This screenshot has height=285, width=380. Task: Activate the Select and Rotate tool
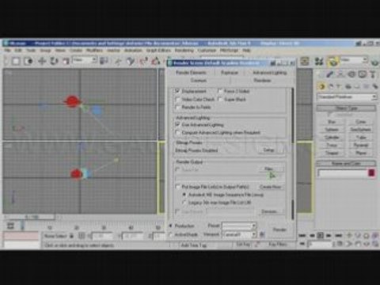(54, 61)
